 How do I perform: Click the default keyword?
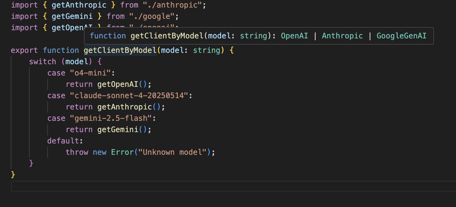pos(63,141)
